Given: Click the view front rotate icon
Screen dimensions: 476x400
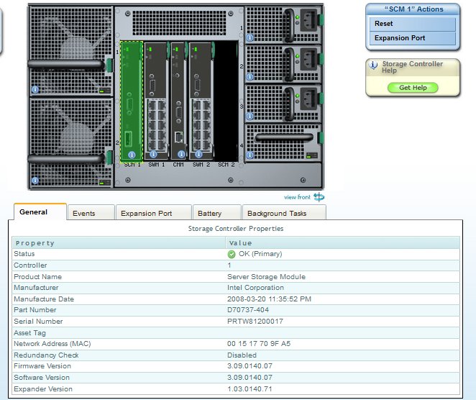Looking at the screenshot, I should (x=319, y=197).
